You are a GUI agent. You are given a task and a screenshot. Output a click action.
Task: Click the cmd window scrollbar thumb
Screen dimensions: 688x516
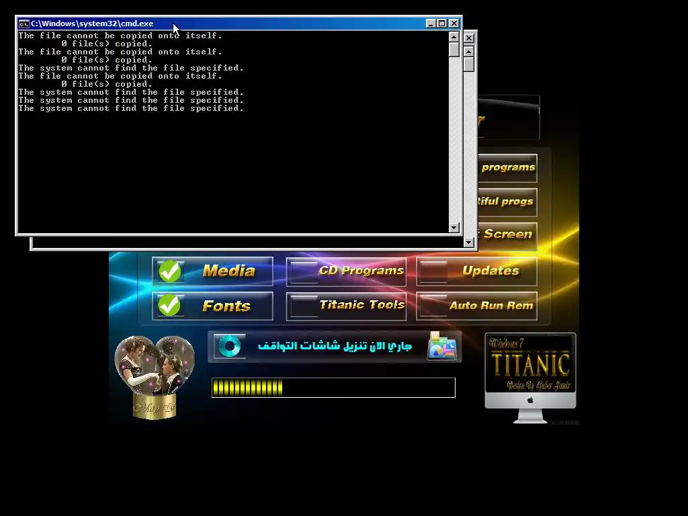pos(454,50)
